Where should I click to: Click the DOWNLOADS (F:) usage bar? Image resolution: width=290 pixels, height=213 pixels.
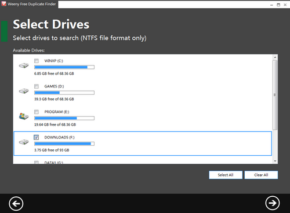coord(64,144)
